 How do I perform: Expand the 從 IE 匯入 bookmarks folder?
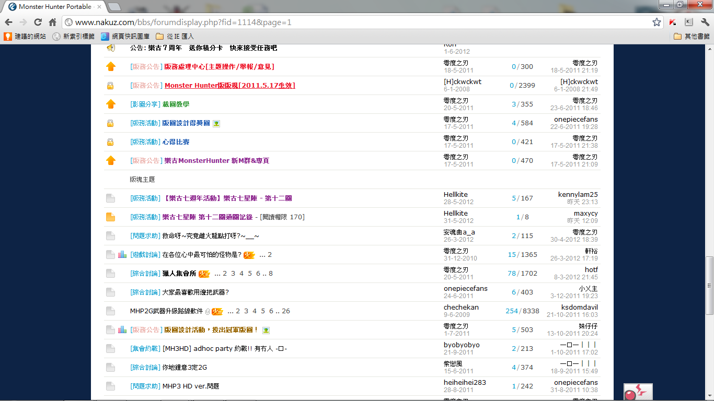(x=175, y=37)
